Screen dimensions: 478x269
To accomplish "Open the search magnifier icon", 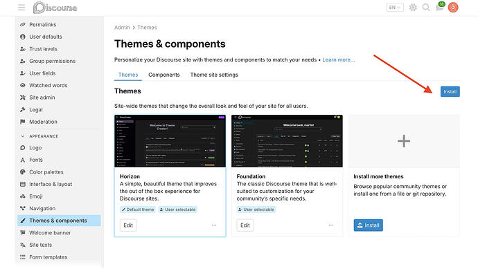I will tap(426, 8).
